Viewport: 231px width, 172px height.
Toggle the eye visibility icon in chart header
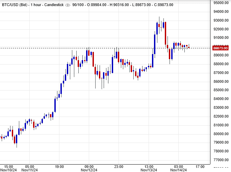68,5
